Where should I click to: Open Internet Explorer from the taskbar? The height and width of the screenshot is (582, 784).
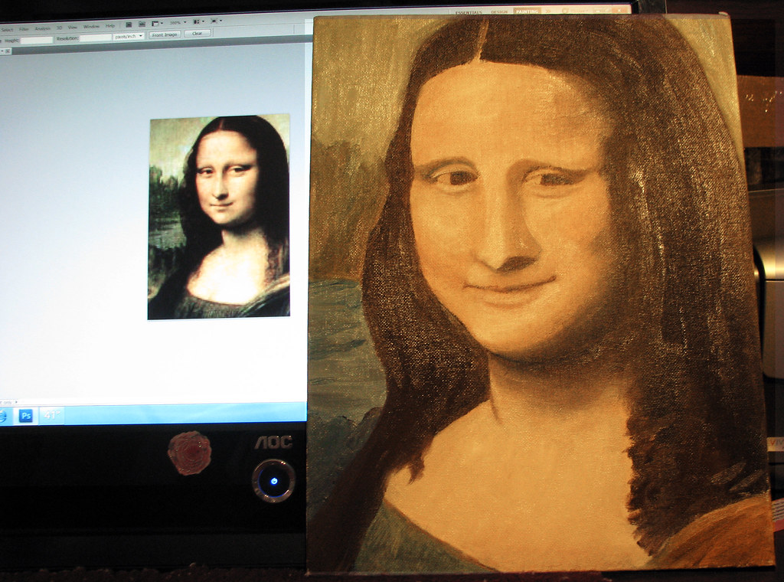click(2, 416)
